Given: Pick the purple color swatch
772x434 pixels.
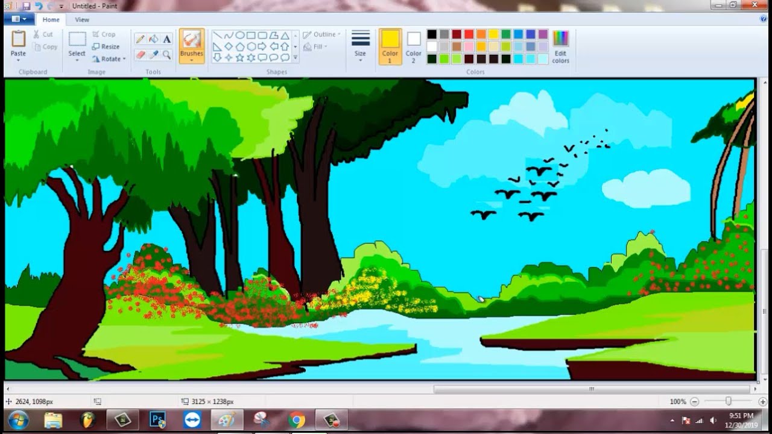Looking at the screenshot, I should point(543,34).
